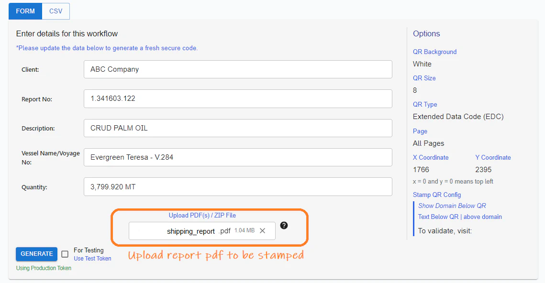Click the X Coordinate option
Viewport: 545px width, 283px height.
pos(431,157)
